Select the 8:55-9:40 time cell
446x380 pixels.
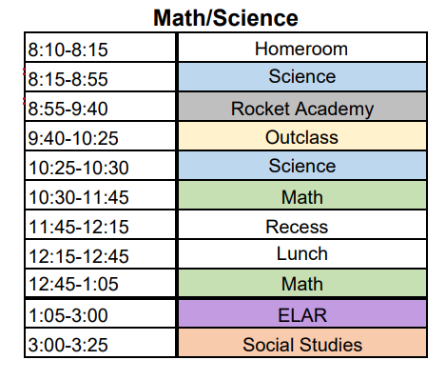[100, 107]
